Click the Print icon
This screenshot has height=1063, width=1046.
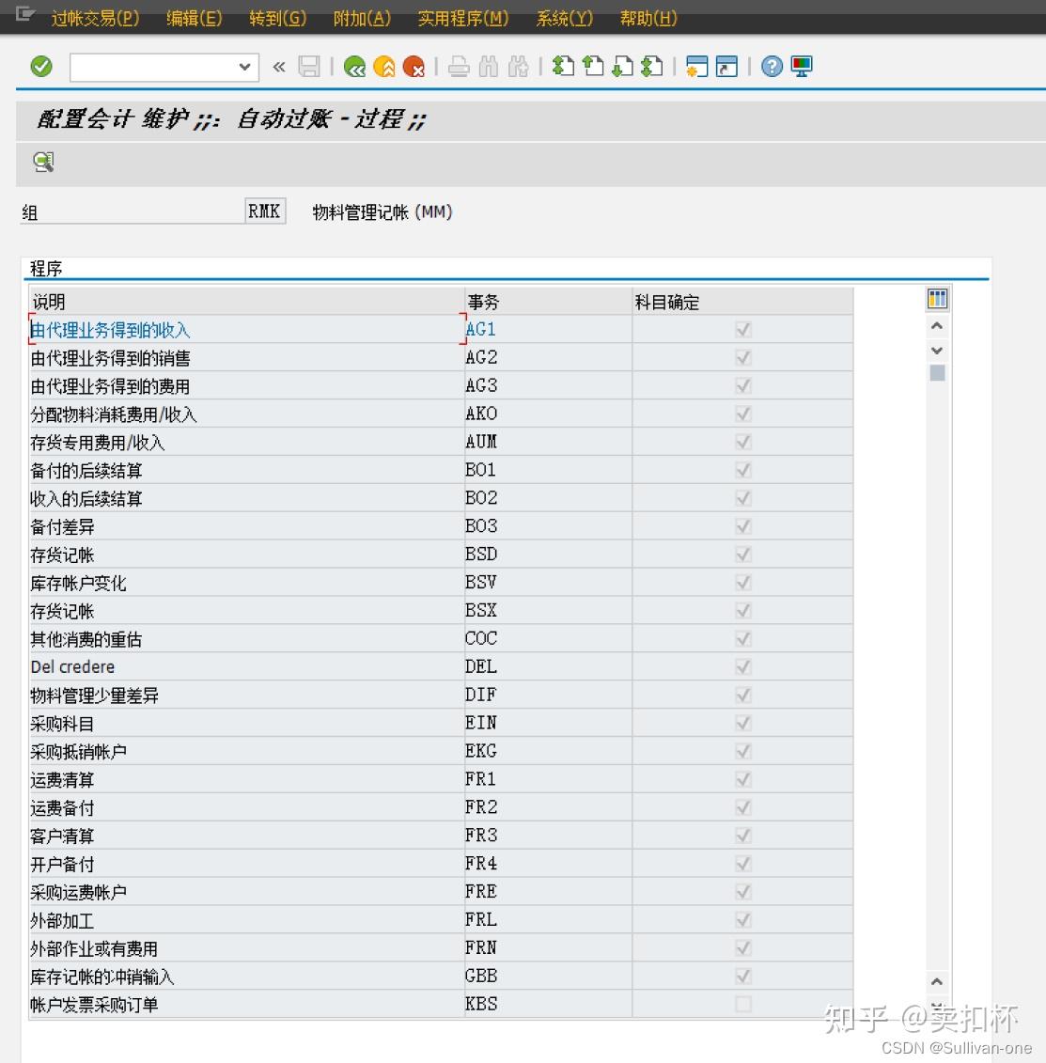tap(458, 67)
